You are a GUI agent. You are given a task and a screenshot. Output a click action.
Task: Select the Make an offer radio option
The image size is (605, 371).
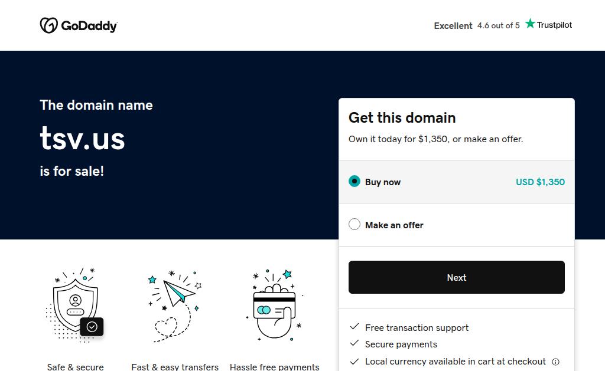tap(354, 224)
